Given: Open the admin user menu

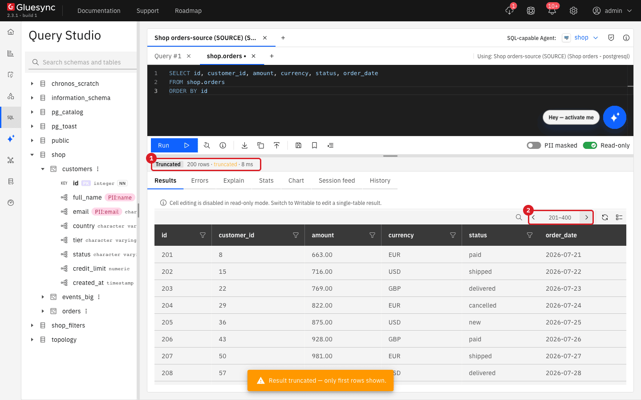Looking at the screenshot, I should pyautogui.click(x=612, y=11).
